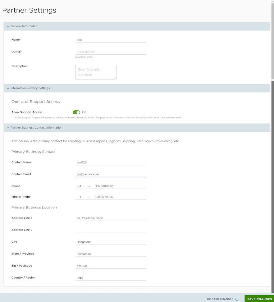Collapse the Information Privacy Settings section
The image size is (274, 302).
click(x=8, y=88)
